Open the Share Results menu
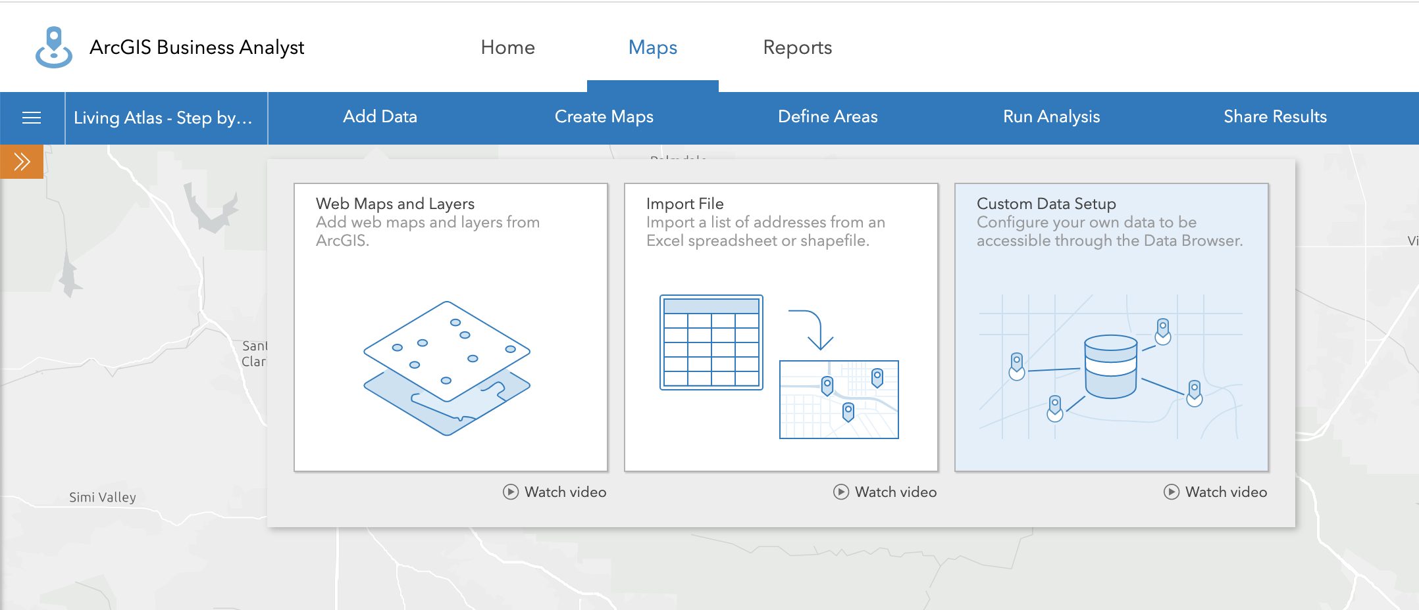This screenshot has height=610, width=1419. point(1276,117)
